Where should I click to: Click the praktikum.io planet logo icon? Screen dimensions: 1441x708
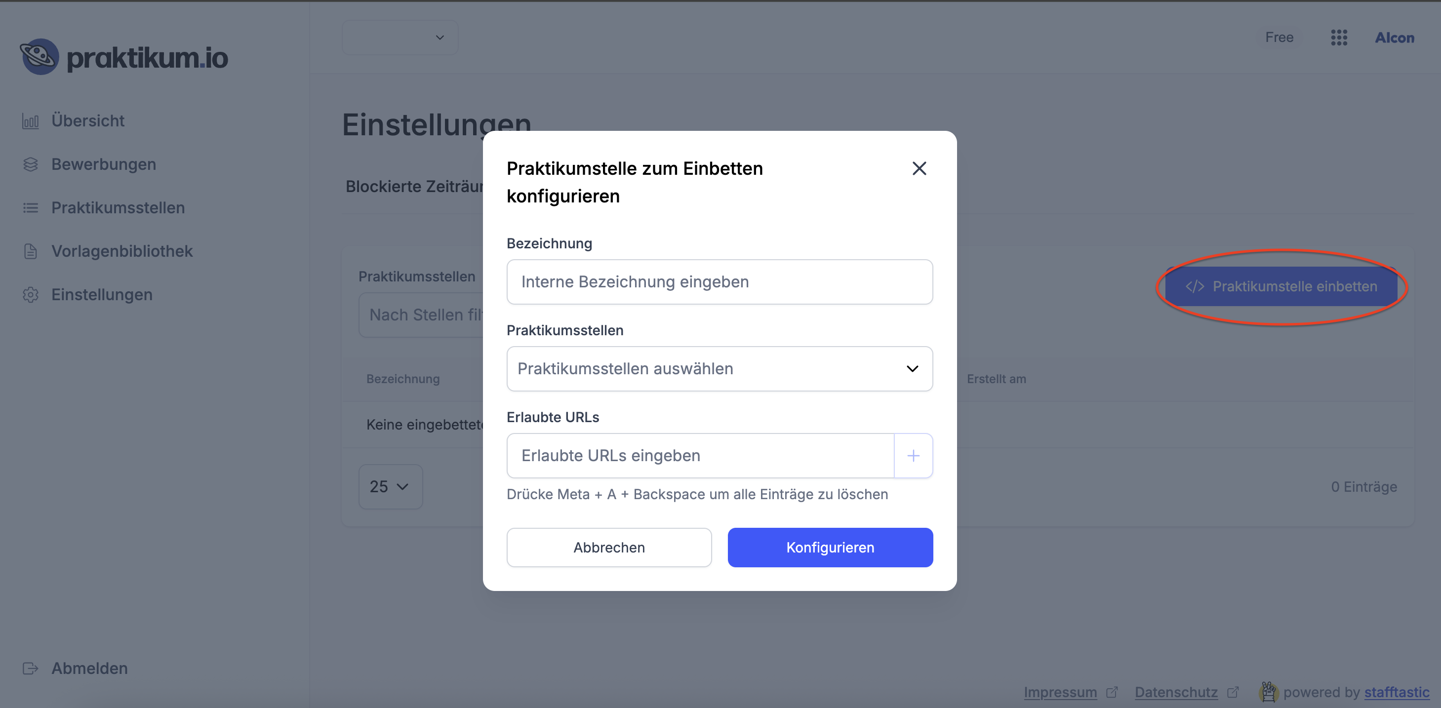(39, 56)
